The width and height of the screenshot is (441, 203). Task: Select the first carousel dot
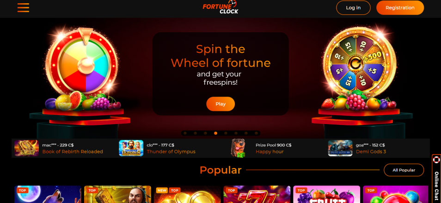coord(185,133)
